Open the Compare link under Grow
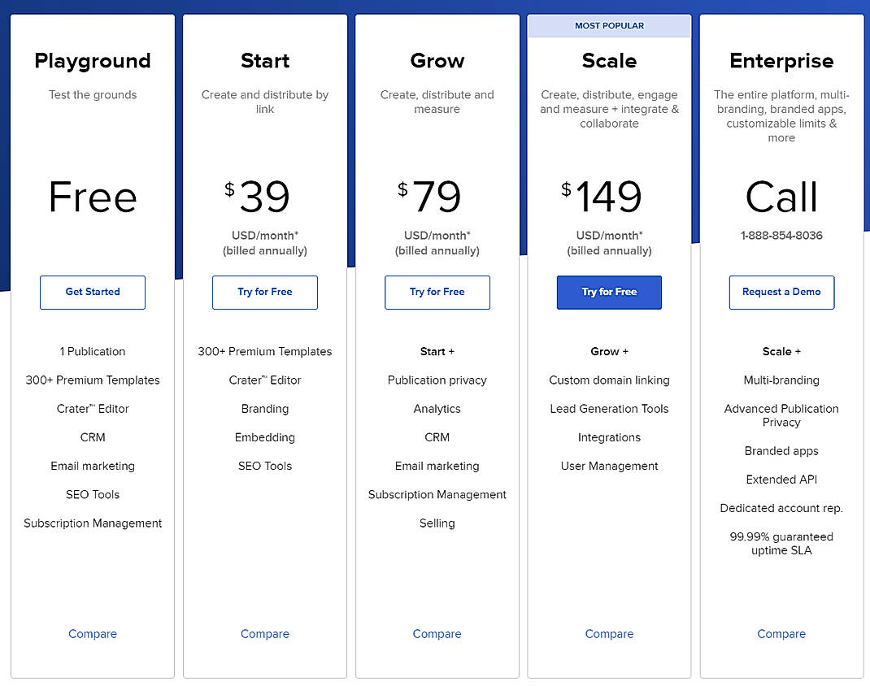Screen dimensions: 870x686 pos(437,634)
